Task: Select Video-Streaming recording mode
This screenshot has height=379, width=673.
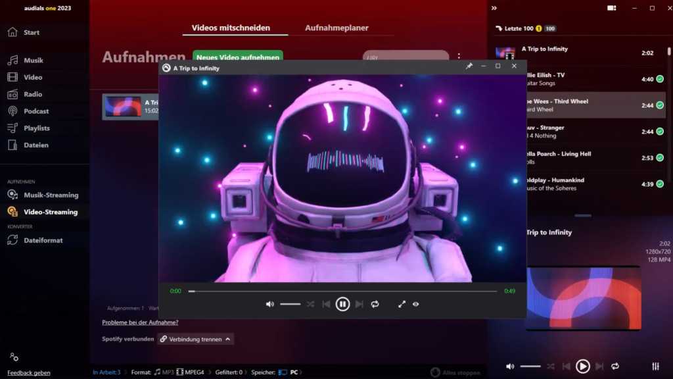Action: [x=43, y=212]
